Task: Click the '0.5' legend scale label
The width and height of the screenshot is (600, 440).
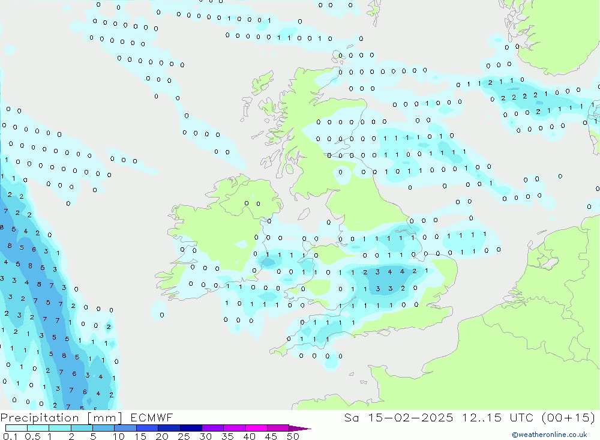Action: pyautogui.click(x=32, y=436)
